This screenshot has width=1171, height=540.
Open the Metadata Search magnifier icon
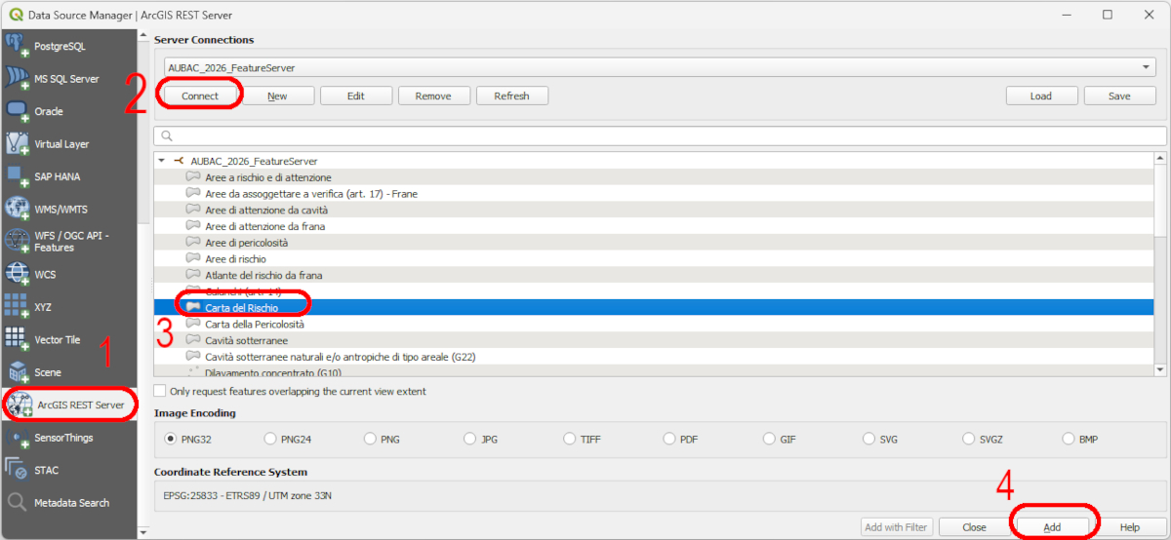coord(18,503)
